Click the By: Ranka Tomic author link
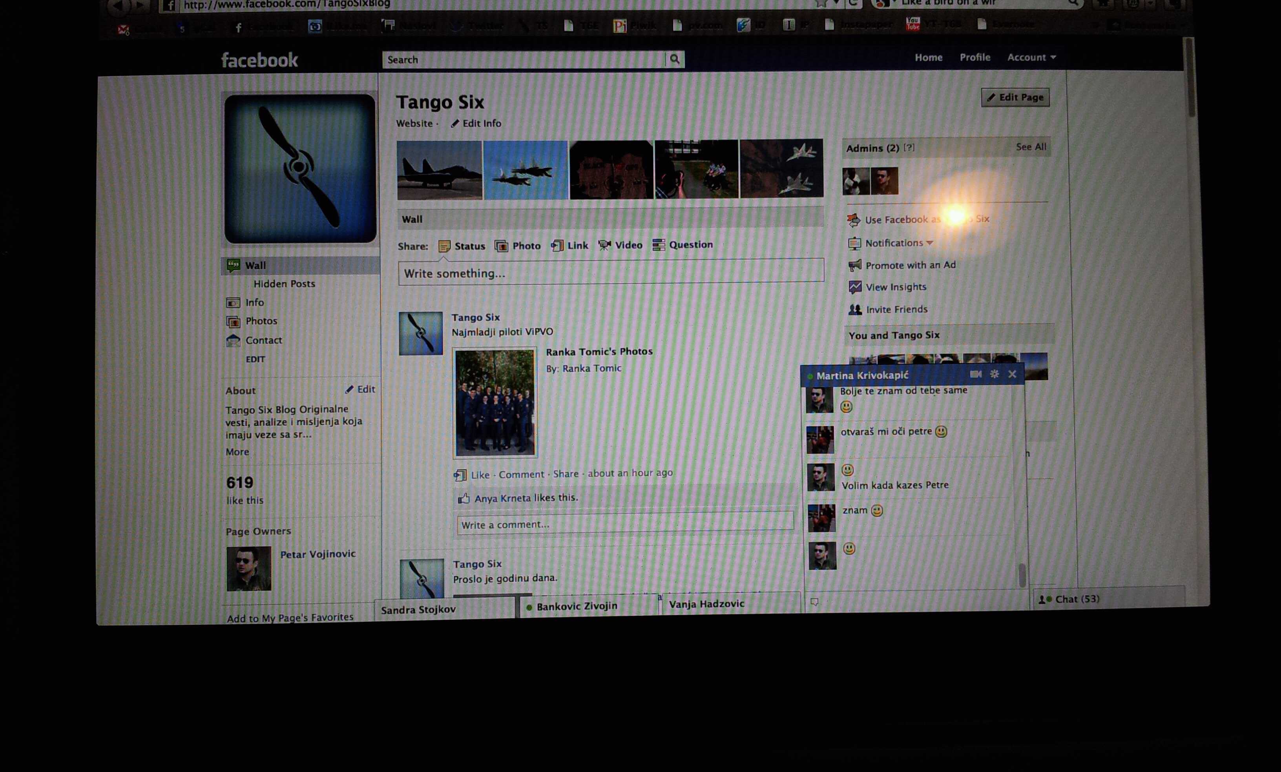 coord(591,368)
